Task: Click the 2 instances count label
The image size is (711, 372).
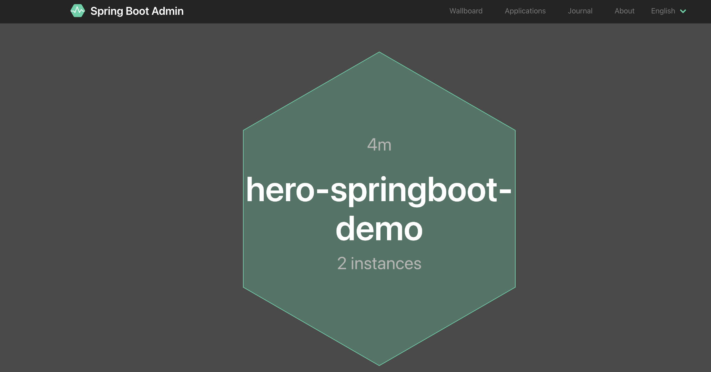Action: click(x=379, y=264)
